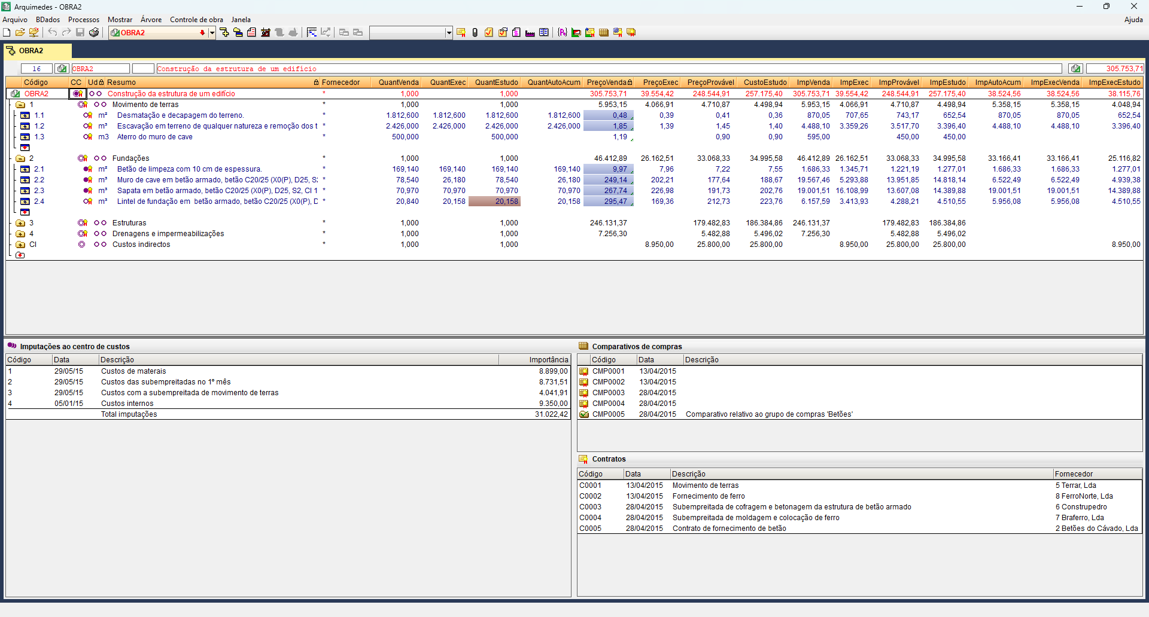Select contract C0003 in Contratos list

coord(590,507)
